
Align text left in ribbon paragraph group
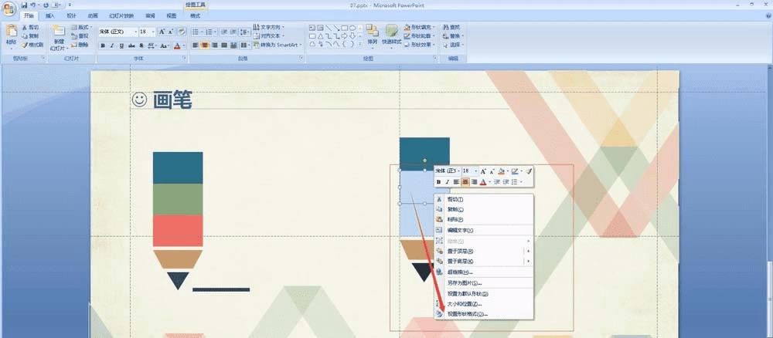196,46
